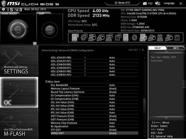Select the UEFI CD/DVD boot device
Viewport: 186px width, 139px height.
pos(84,37)
